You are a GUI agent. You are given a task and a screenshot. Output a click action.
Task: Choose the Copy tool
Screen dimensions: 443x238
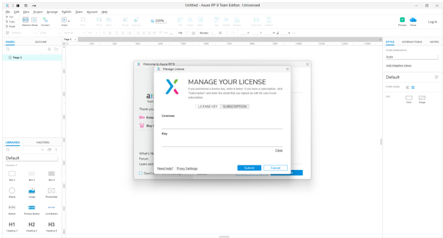click(x=10, y=21)
